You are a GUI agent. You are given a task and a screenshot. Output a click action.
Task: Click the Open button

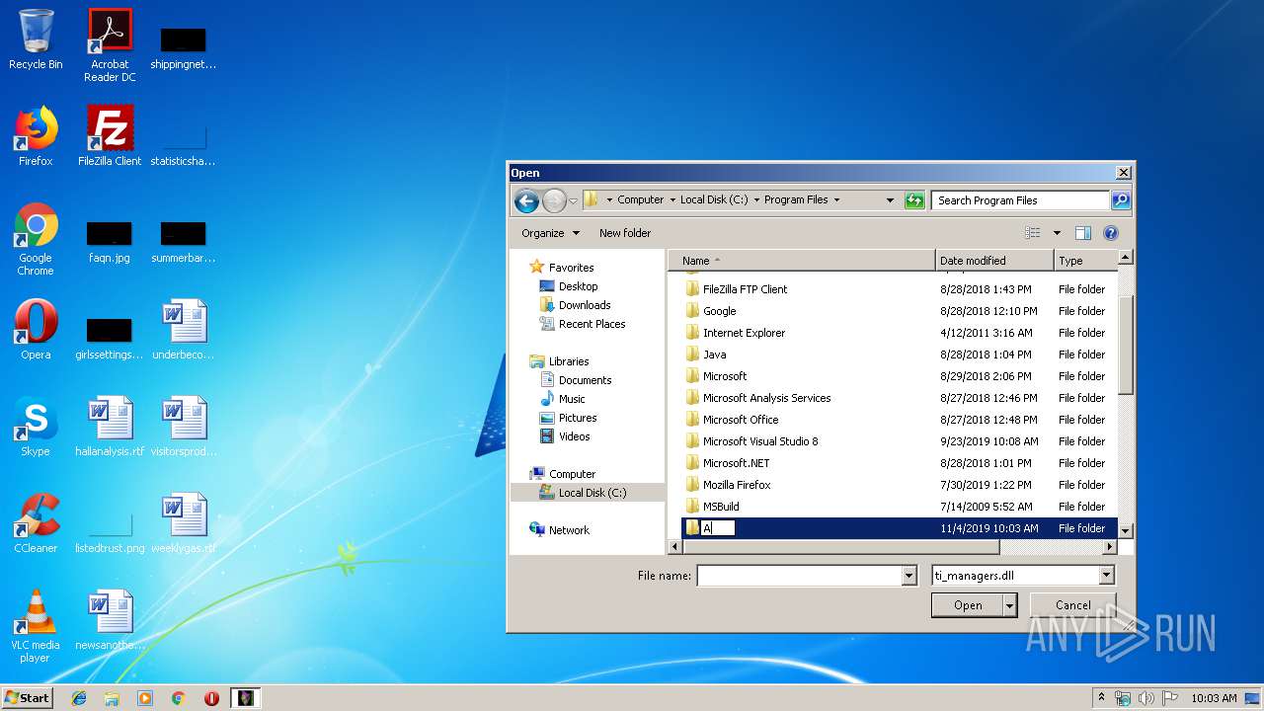pos(967,605)
